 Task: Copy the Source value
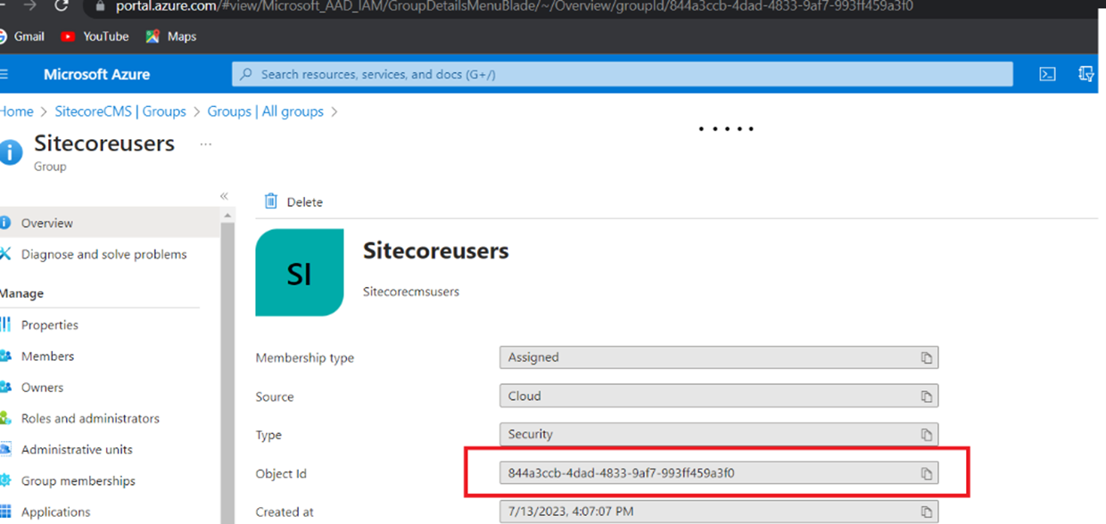pos(927,397)
